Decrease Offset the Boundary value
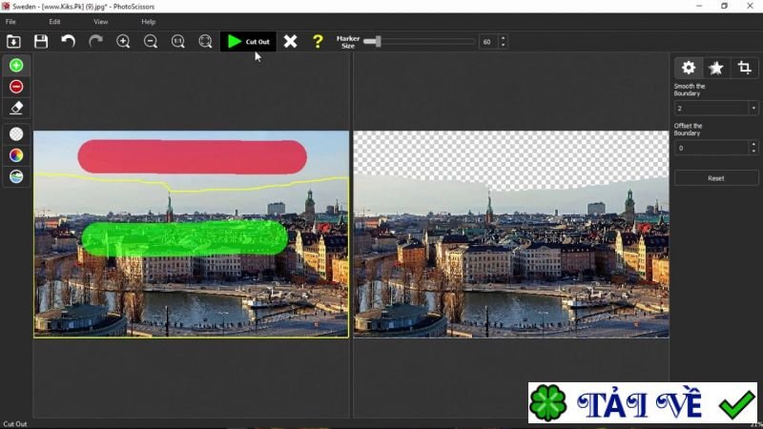763x429 pixels. [x=753, y=152]
